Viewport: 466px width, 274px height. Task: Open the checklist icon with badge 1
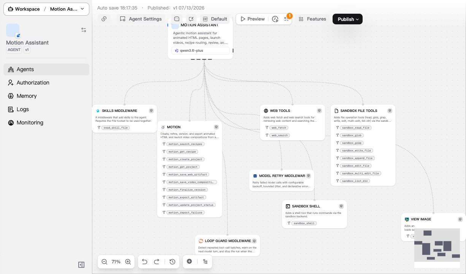286,19
